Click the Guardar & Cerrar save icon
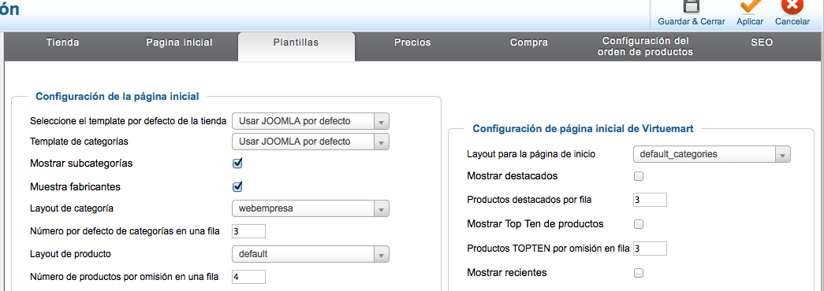 click(x=691, y=6)
